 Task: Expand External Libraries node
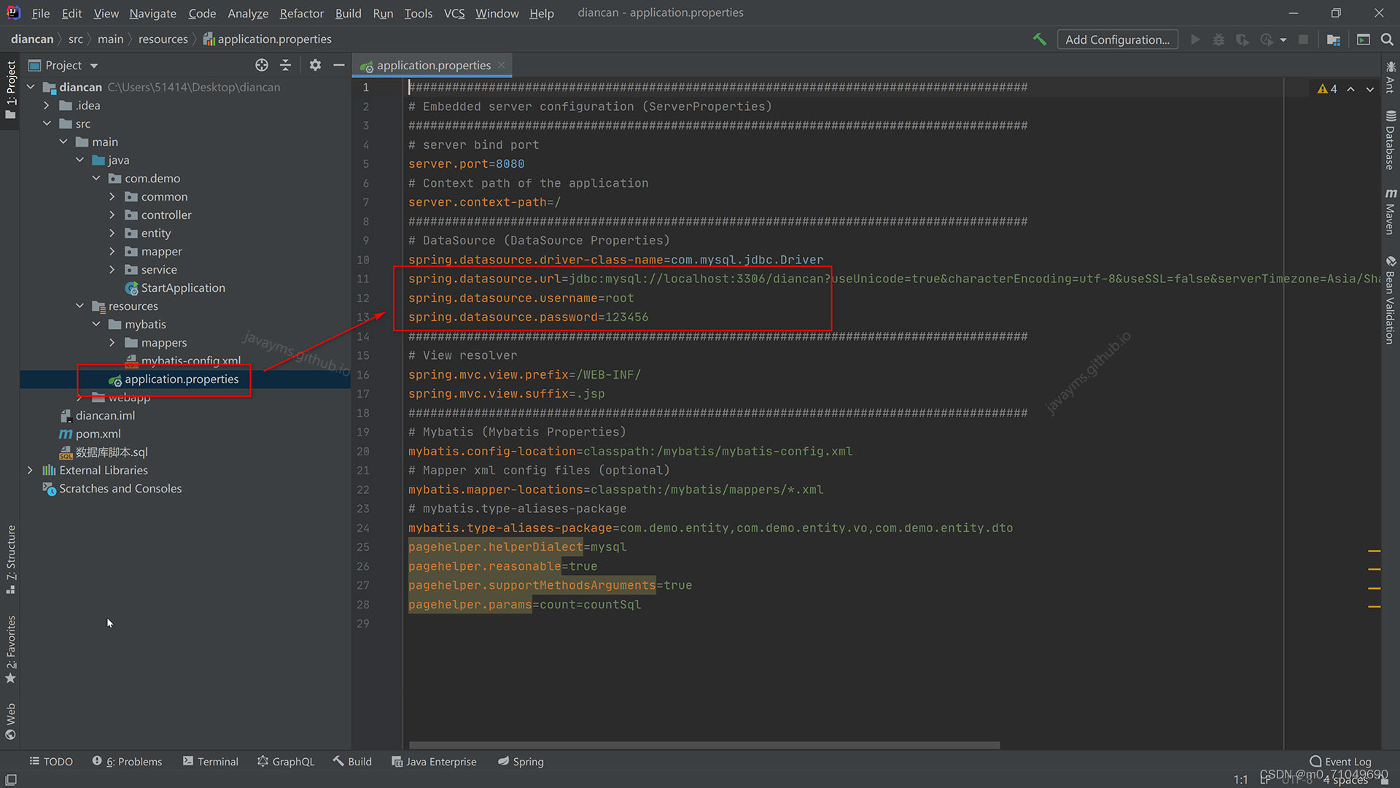point(31,470)
